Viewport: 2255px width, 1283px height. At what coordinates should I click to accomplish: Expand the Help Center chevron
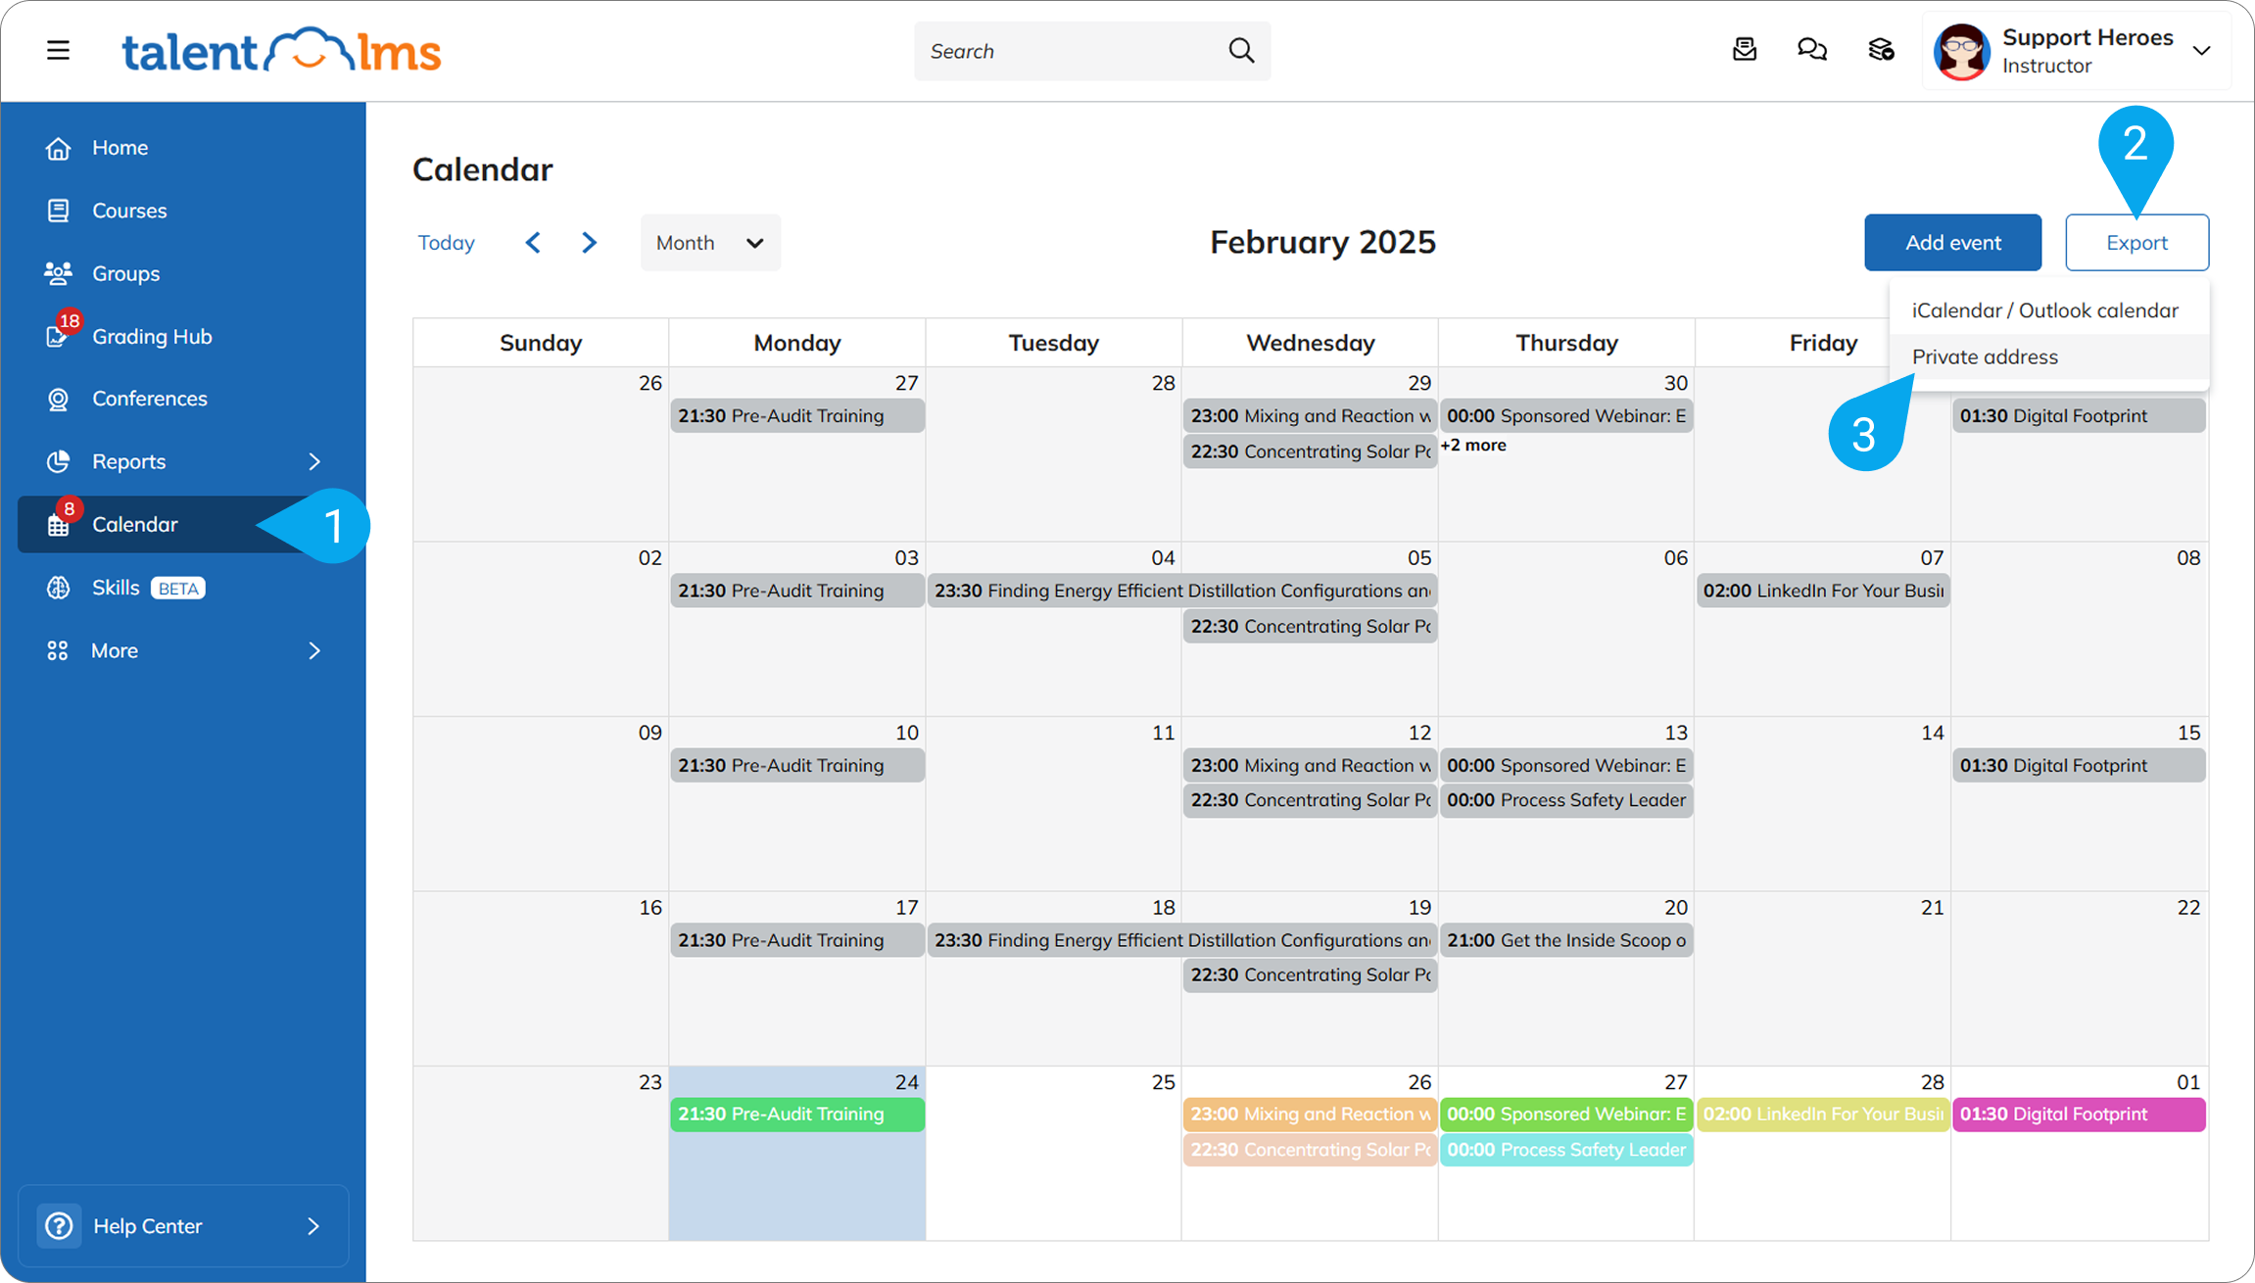pos(313,1226)
